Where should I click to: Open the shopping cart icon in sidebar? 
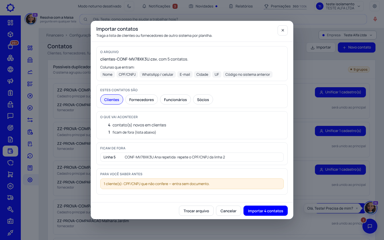pos(10,174)
